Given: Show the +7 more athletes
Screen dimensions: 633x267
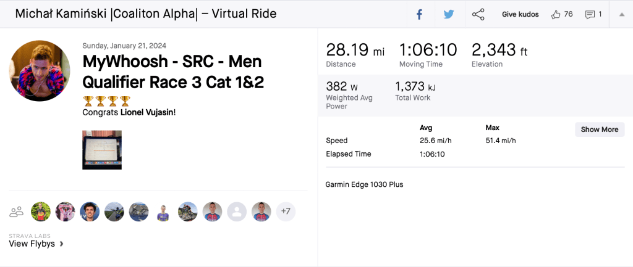Looking at the screenshot, I should 286,212.
